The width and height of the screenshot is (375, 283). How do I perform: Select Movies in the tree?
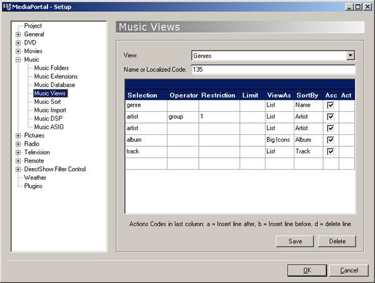[x=33, y=51]
